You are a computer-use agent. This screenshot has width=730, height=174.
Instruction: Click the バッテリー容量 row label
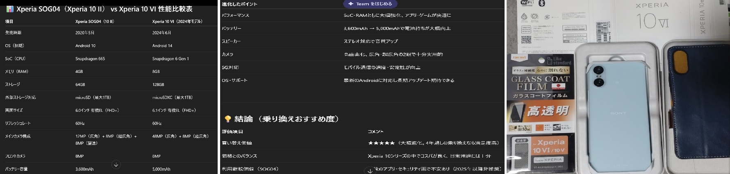(x=16, y=169)
